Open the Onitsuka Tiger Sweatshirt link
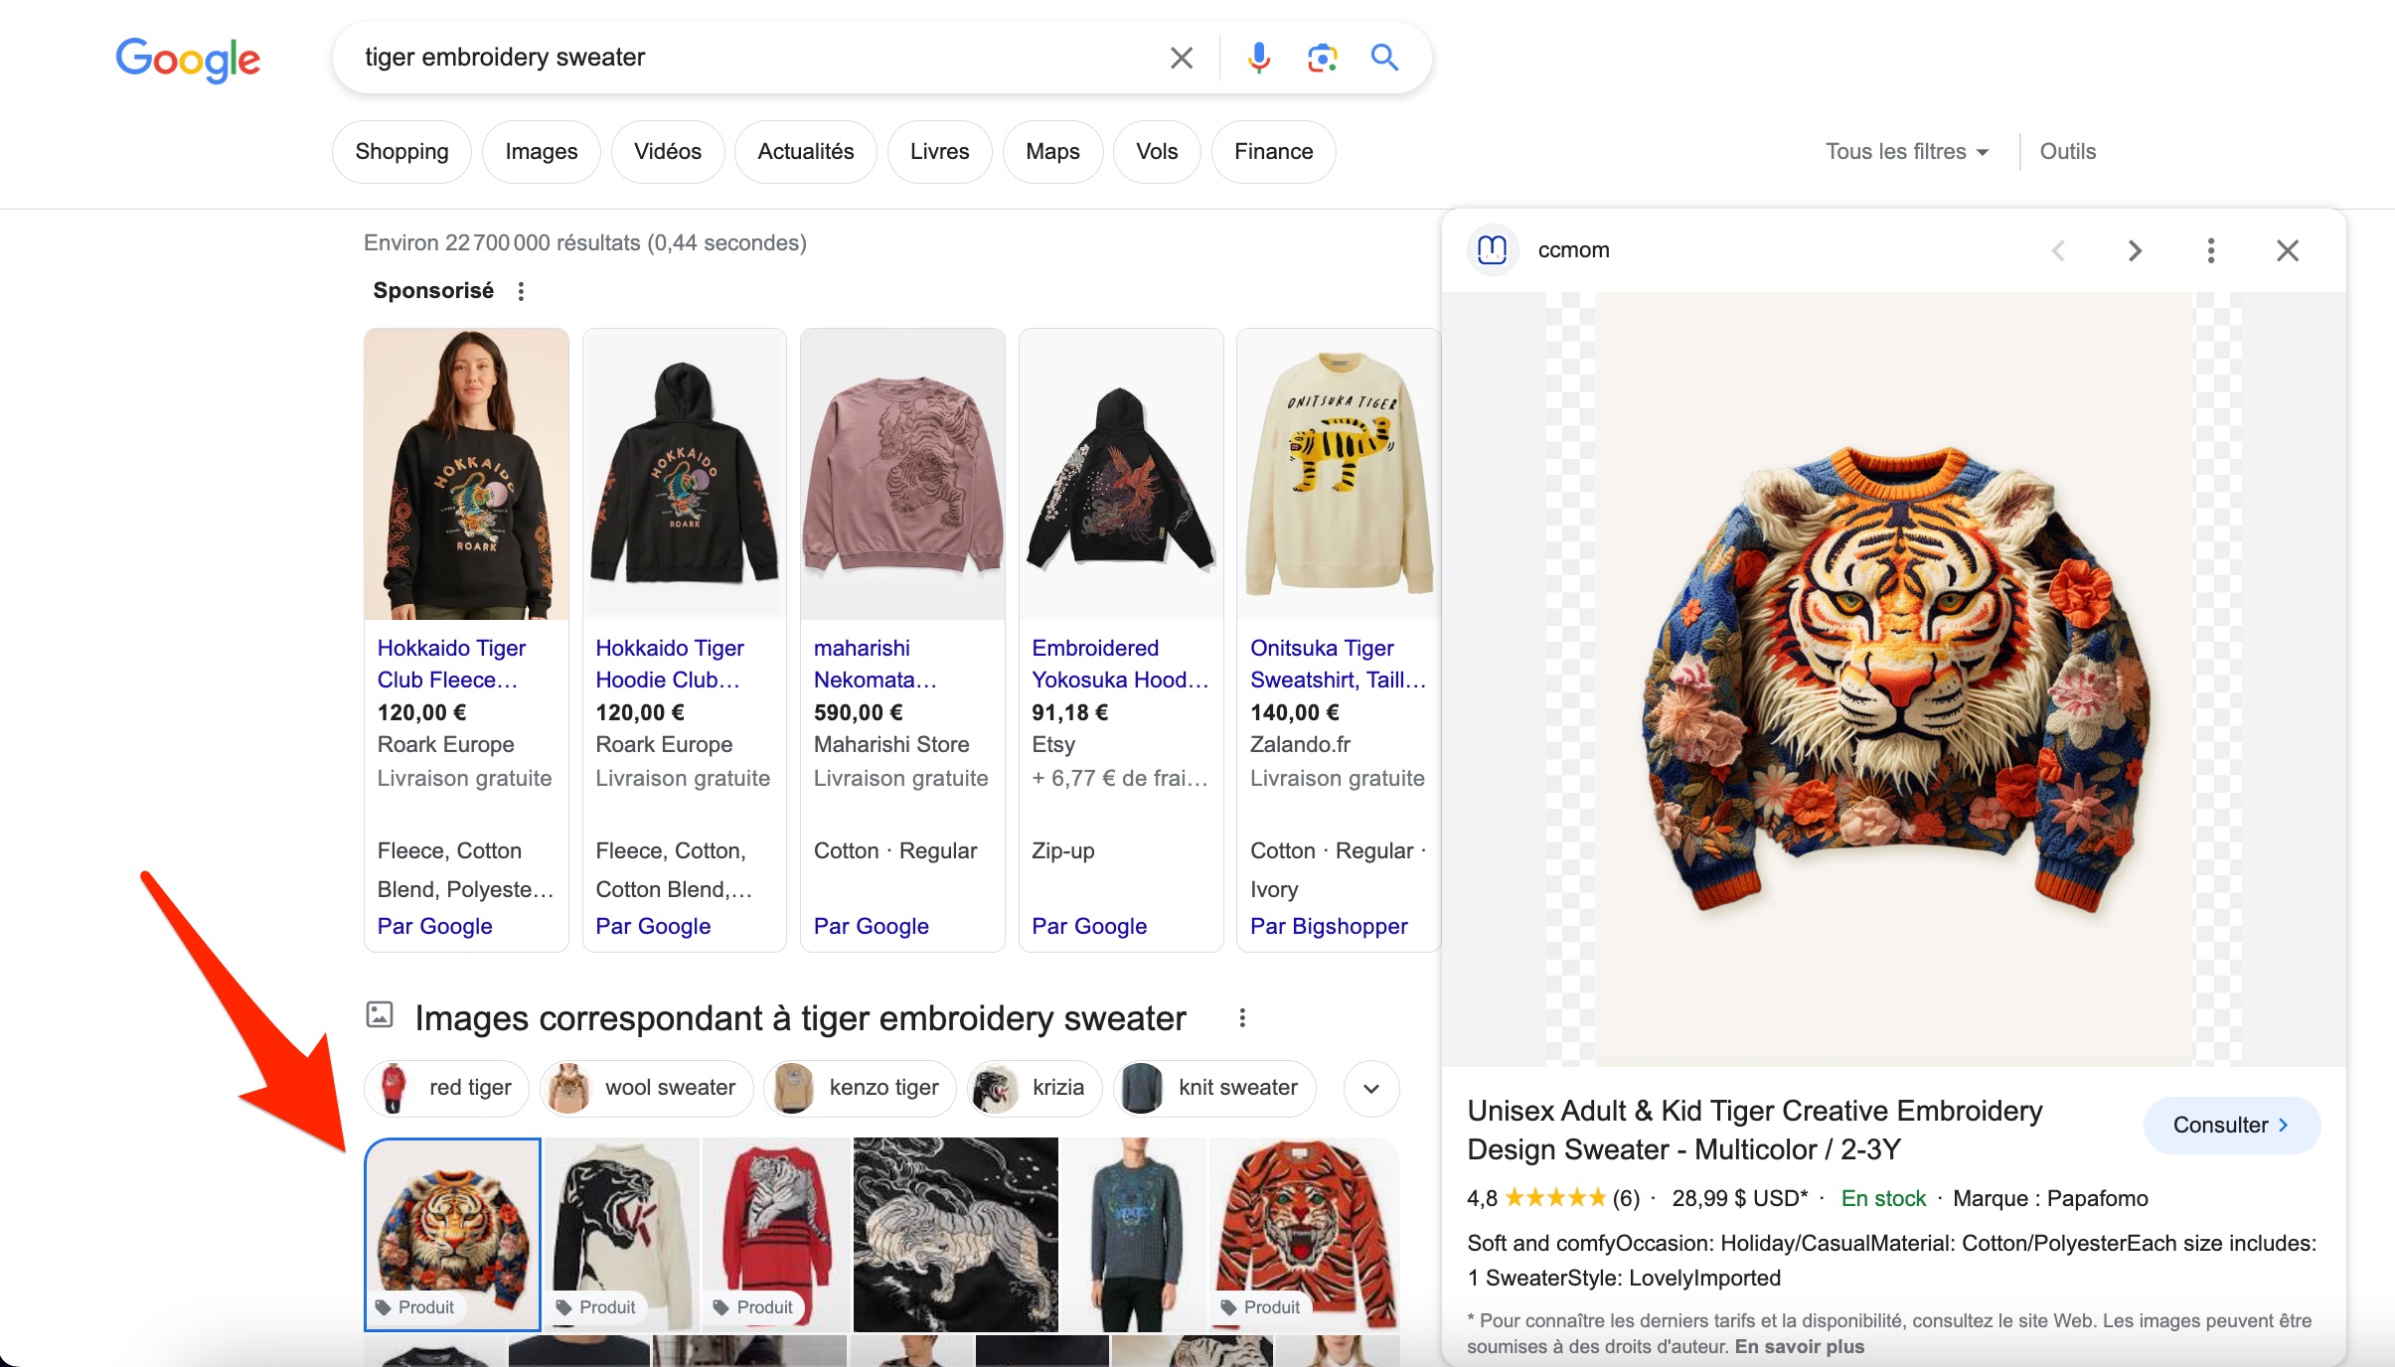The height and width of the screenshot is (1367, 2395). [x=1337, y=664]
